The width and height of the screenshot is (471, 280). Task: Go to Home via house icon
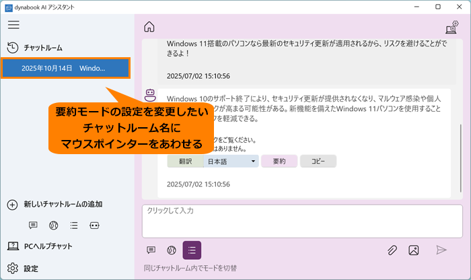pos(149,27)
